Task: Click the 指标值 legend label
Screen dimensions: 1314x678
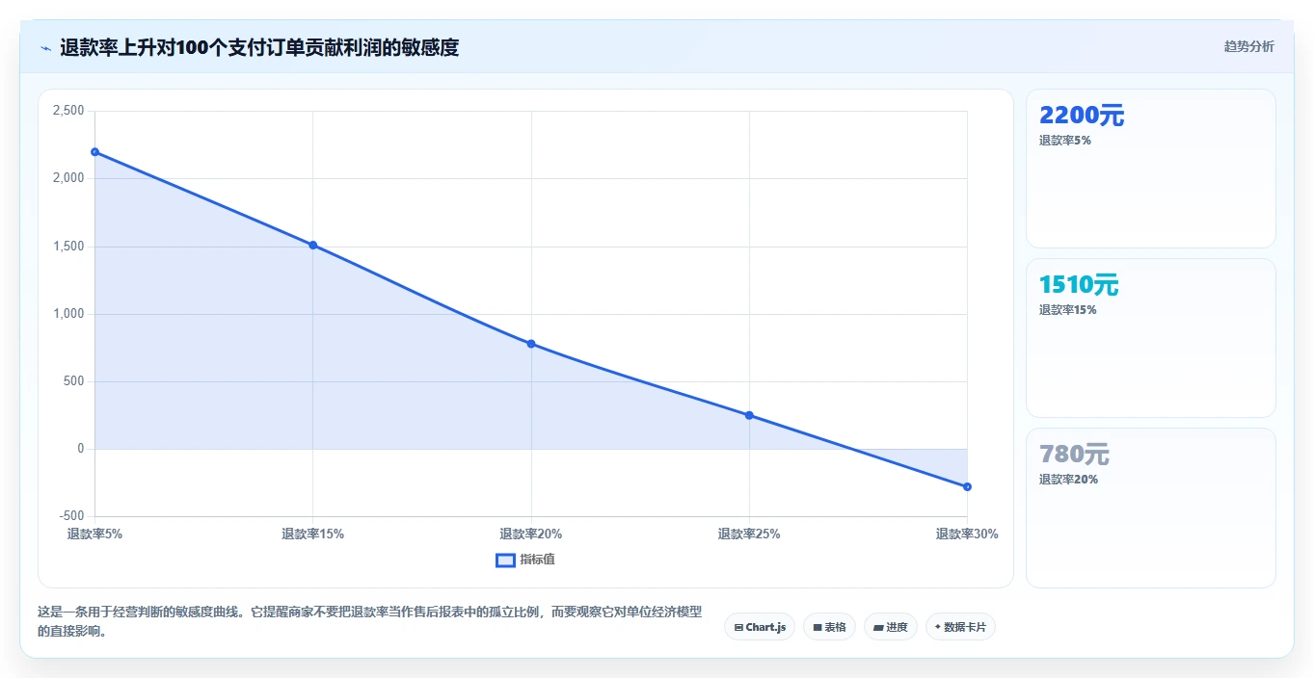Action: 537,561
